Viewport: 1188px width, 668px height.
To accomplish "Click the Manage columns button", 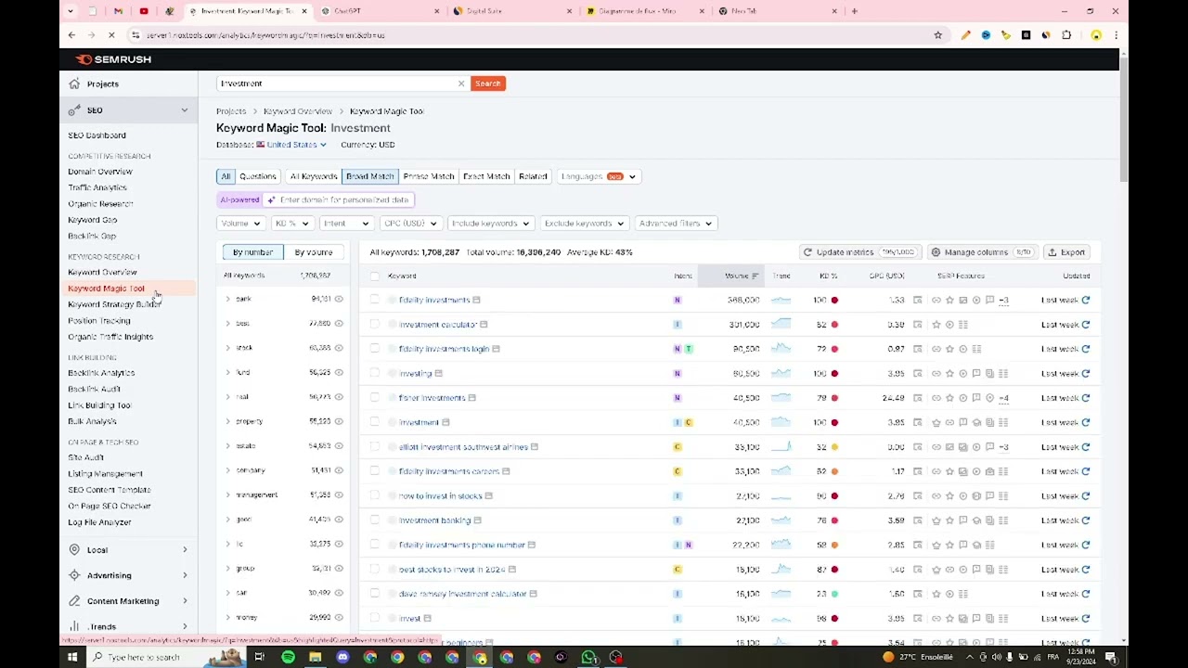I will pyautogui.click(x=982, y=252).
